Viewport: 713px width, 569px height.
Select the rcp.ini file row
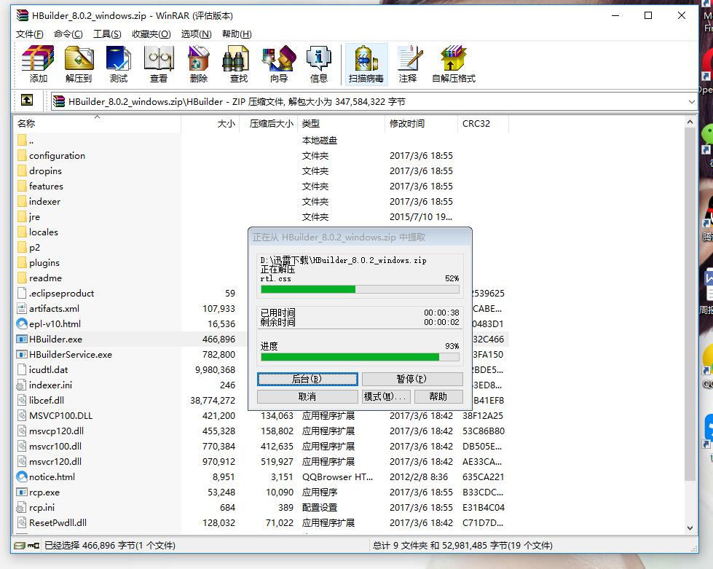point(261,508)
